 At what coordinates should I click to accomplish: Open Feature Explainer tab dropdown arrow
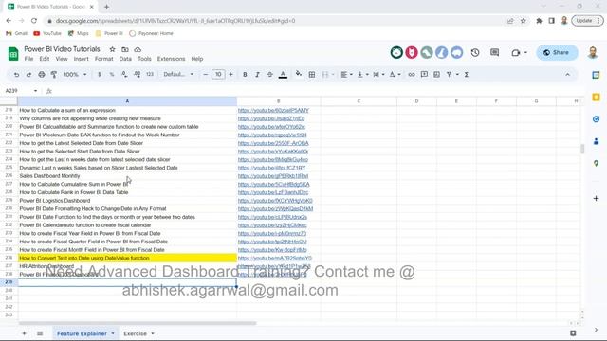[x=113, y=333]
